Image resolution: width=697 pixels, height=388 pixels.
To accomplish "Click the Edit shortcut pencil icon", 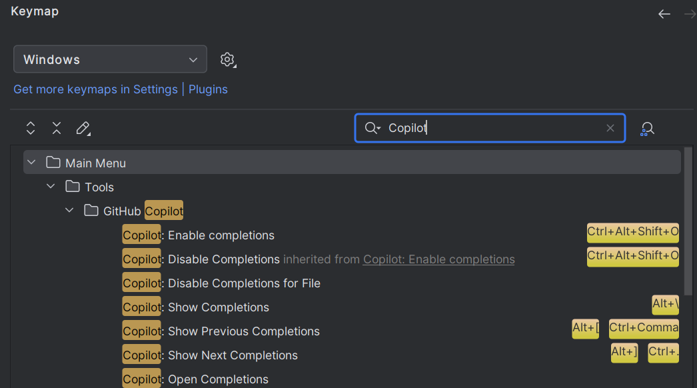I will coord(83,128).
